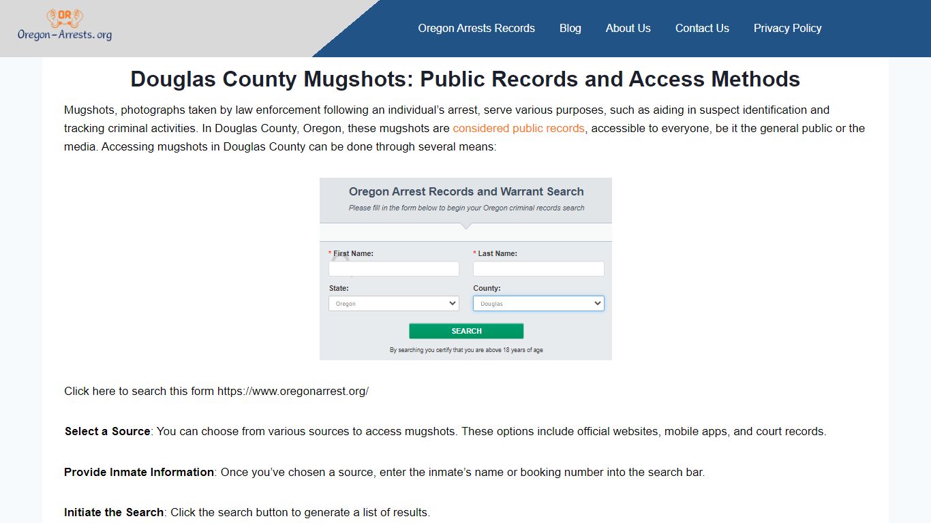The width and height of the screenshot is (931, 523).
Task: Click the 'above 18 years of age' disclaimer
Action: pos(466,350)
